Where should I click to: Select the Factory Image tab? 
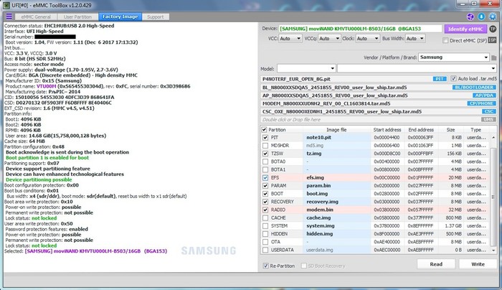coord(120,17)
